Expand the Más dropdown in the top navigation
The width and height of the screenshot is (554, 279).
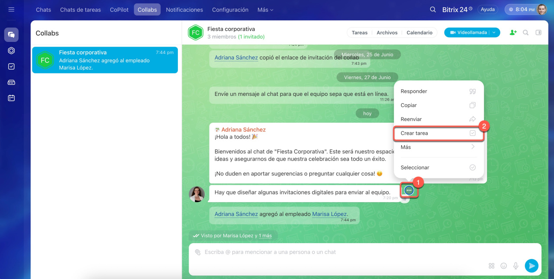pos(265,10)
